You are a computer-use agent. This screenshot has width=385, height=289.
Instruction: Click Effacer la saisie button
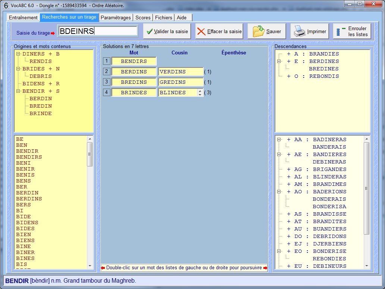219,31
